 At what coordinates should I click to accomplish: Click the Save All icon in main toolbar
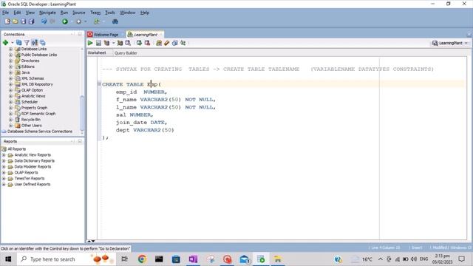click(31, 21)
